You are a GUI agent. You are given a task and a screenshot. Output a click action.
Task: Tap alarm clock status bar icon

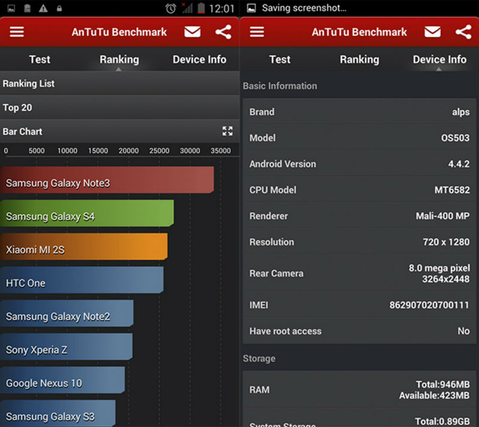[171, 8]
